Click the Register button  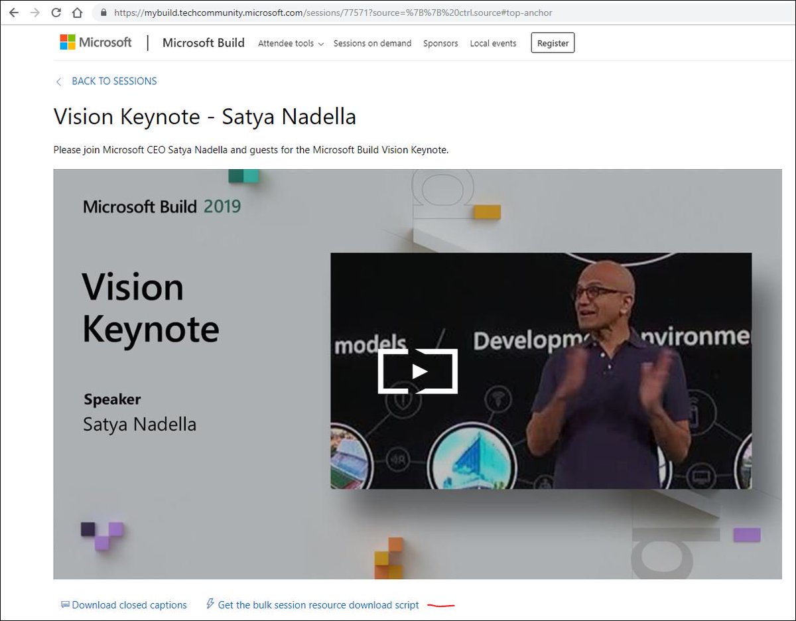(x=553, y=43)
